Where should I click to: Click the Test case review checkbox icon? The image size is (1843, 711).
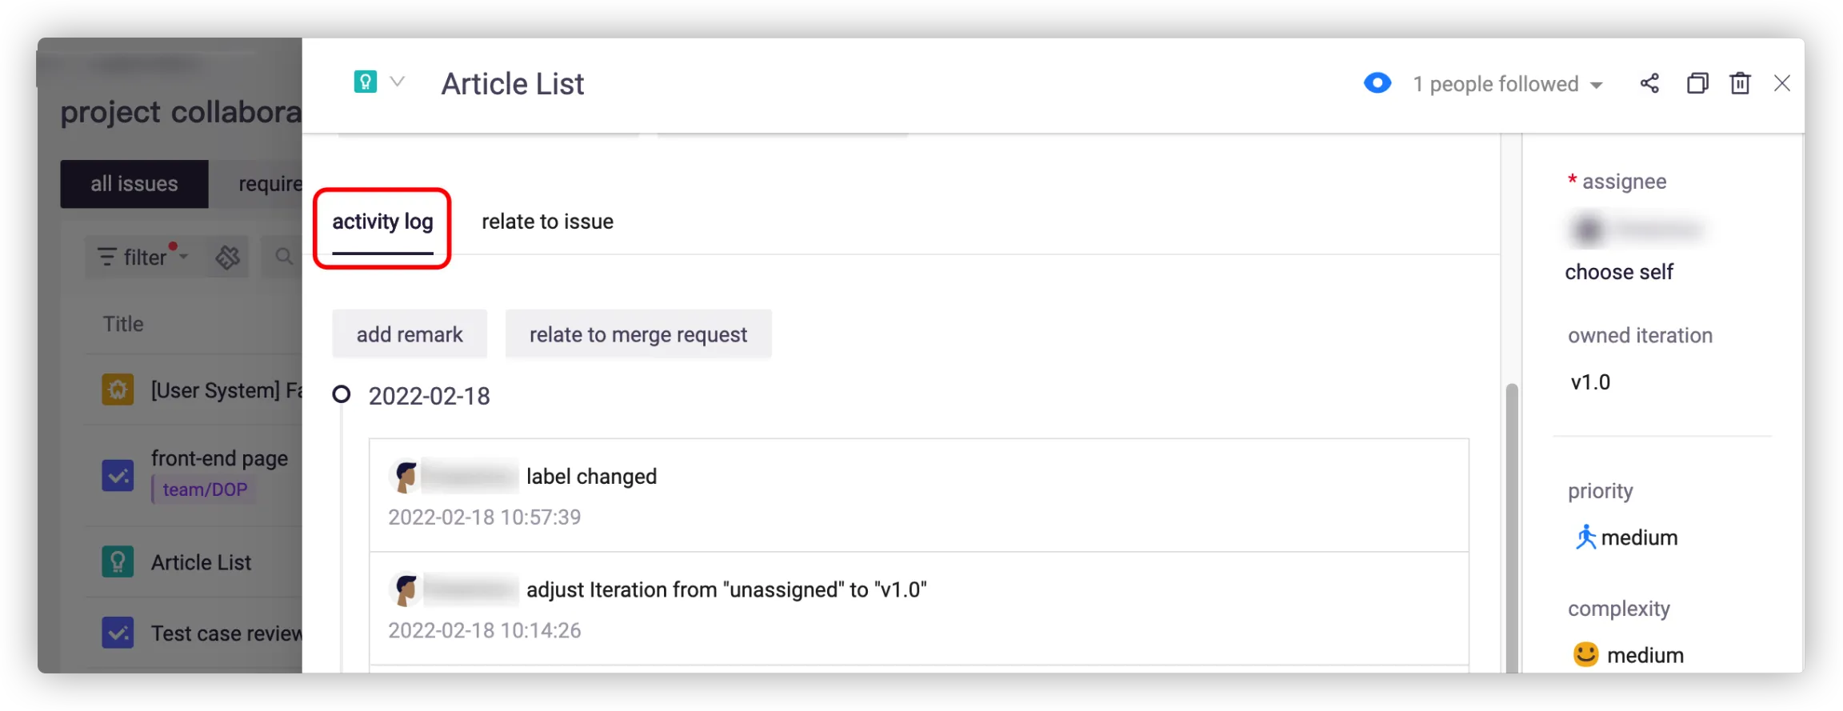(x=118, y=633)
